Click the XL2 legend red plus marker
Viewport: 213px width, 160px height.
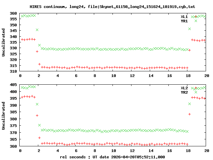click(x=196, y=88)
